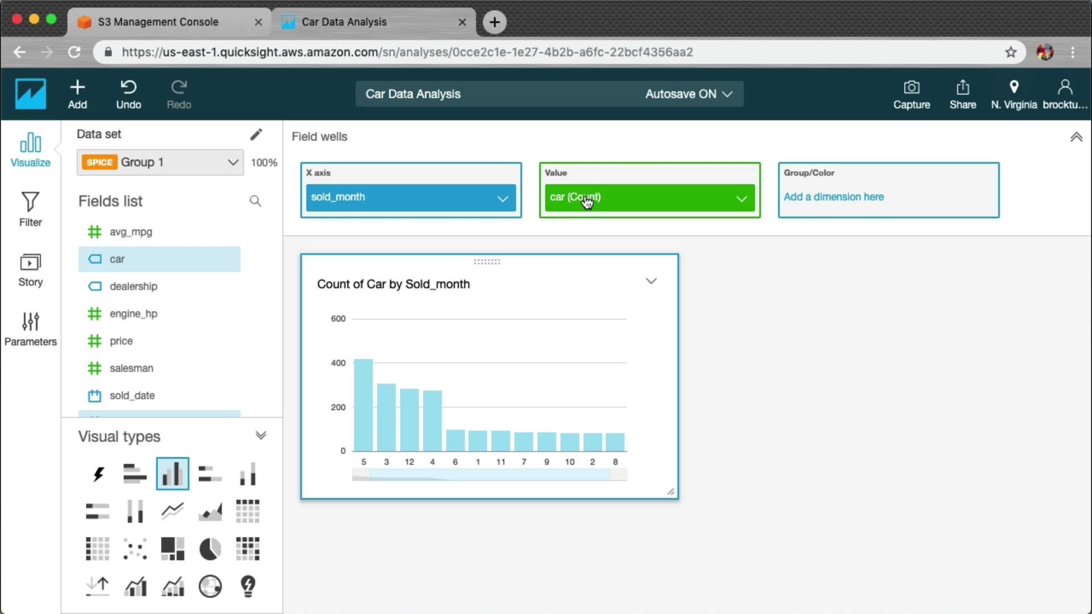Open the Autosave ON dropdown
1092x614 pixels.
[689, 94]
